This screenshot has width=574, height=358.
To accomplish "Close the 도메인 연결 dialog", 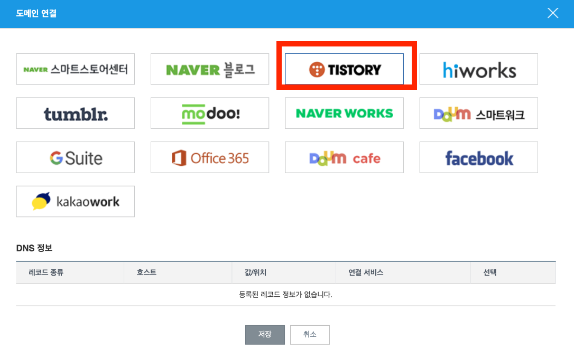I will tap(553, 13).
